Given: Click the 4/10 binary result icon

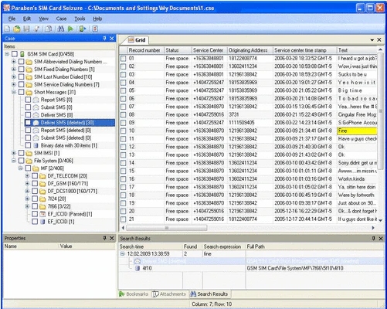Looking at the screenshot, I should (137, 268).
